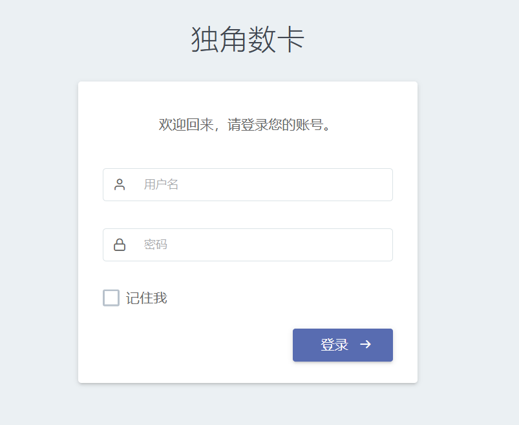Click the padlock icon

point(120,245)
